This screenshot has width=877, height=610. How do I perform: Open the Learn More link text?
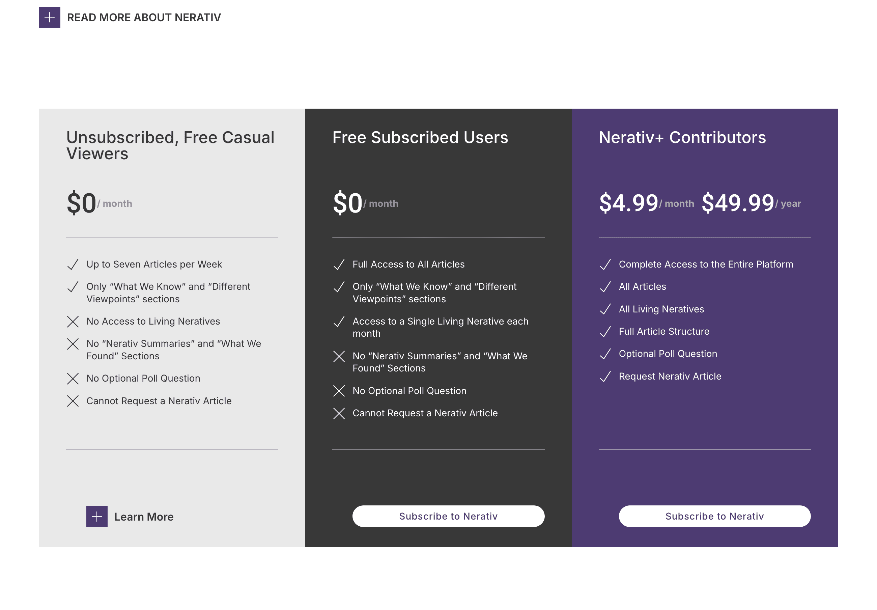pos(144,517)
